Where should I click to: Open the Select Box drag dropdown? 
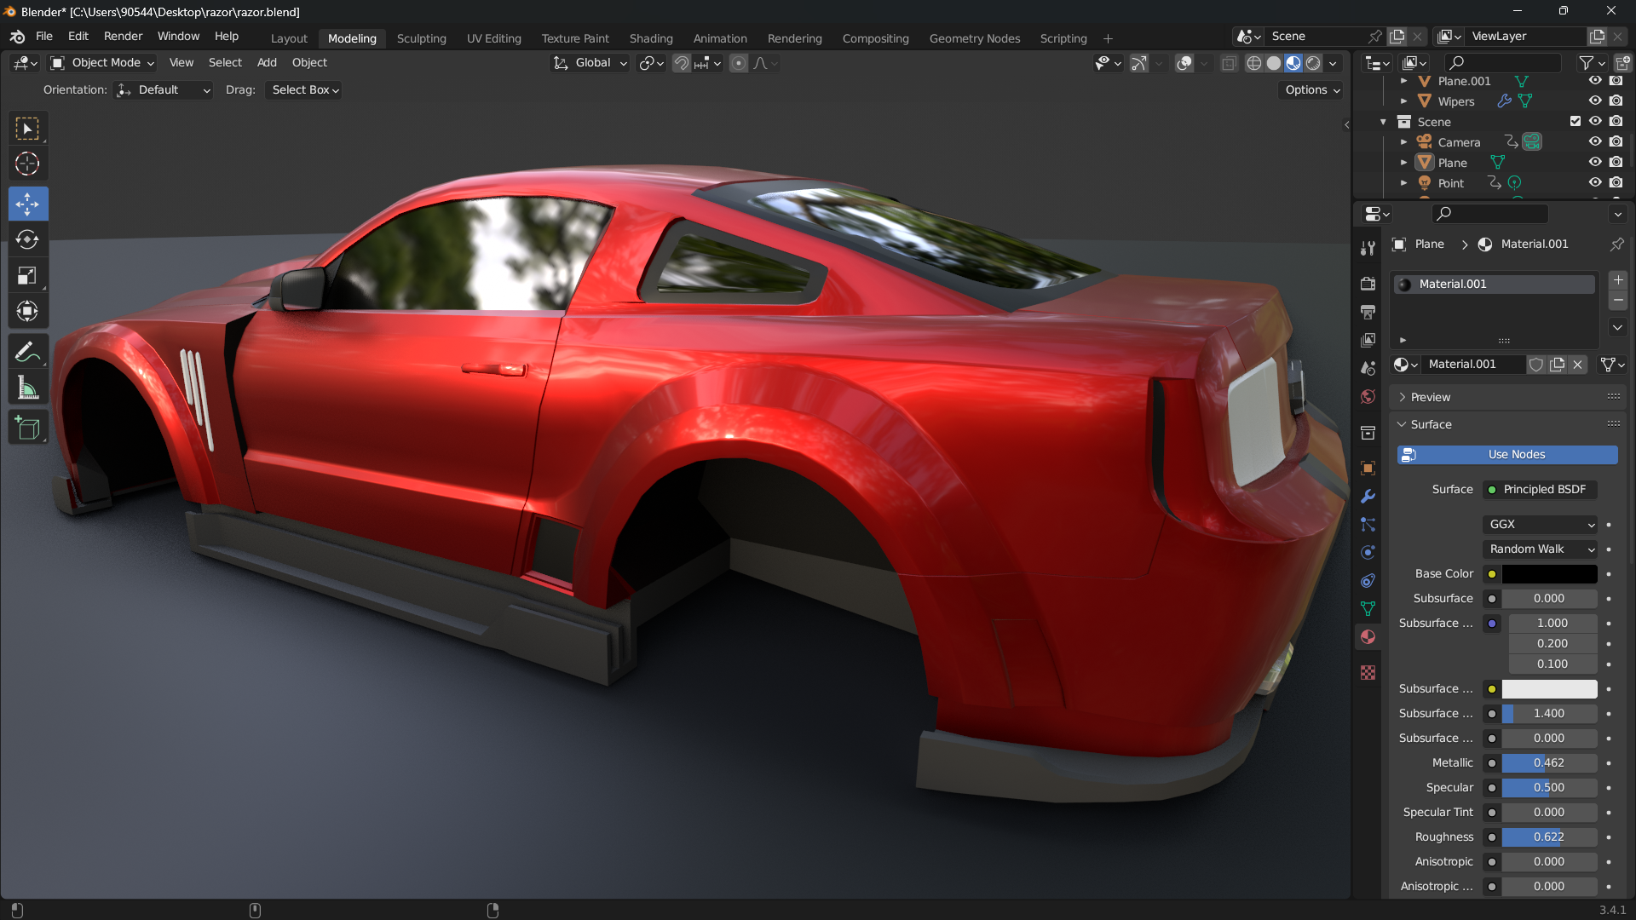305,90
